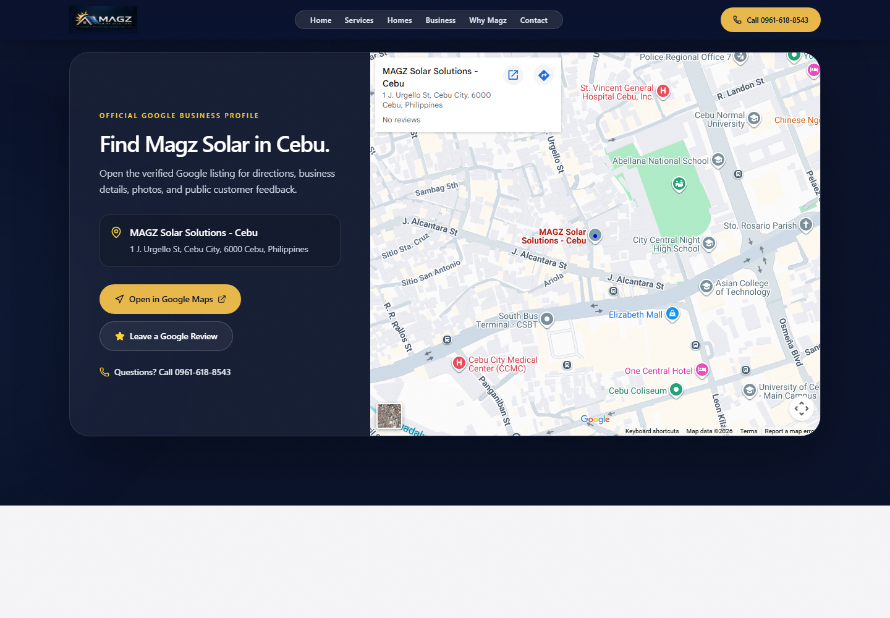This screenshot has height=618, width=890.
Task: Open the Services menu item
Action: click(359, 20)
